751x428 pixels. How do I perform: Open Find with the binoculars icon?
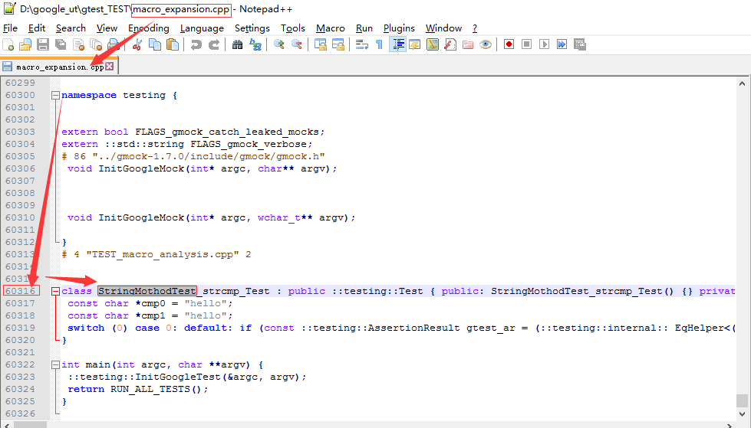(x=237, y=44)
